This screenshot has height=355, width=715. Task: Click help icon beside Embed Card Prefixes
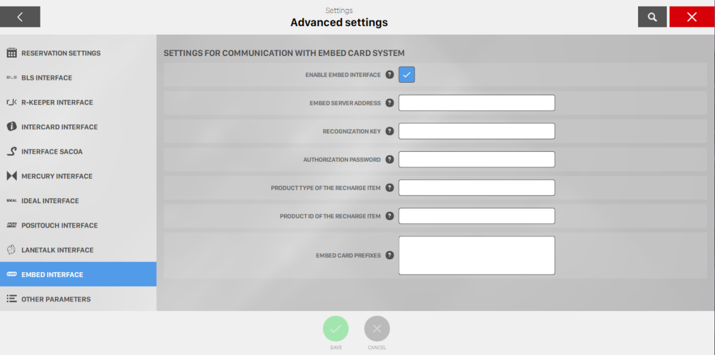[390, 256]
